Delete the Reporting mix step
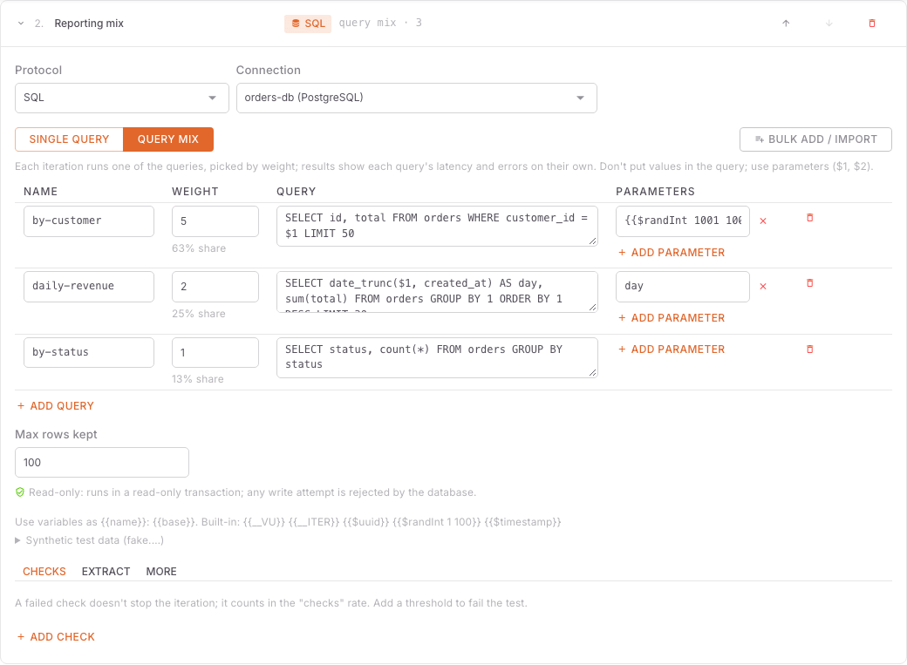 point(872,24)
